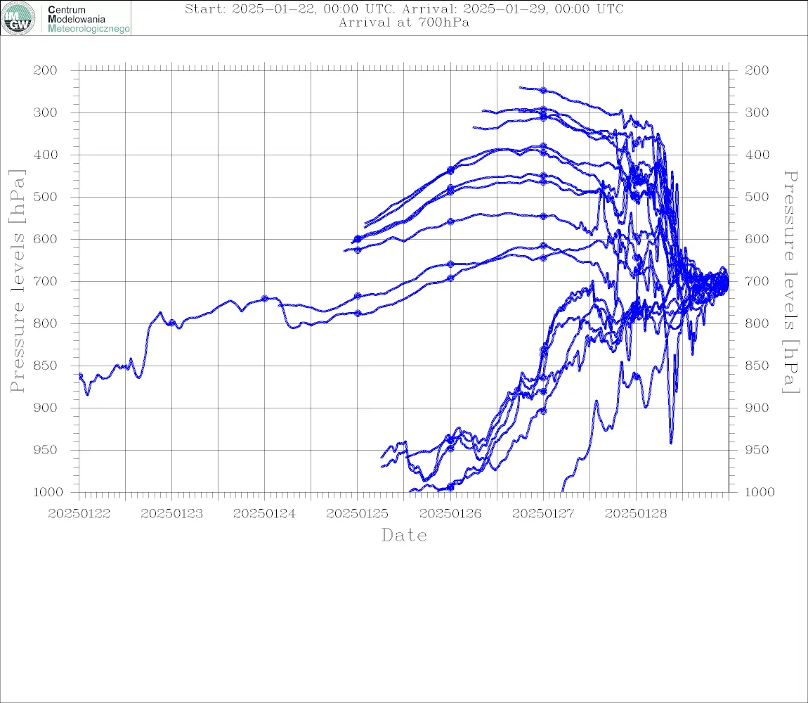Click the right axis 900 label

click(757, 408)
